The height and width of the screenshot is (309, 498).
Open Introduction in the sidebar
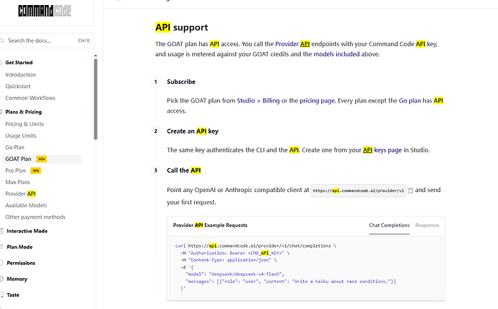(x=20, y=74)
